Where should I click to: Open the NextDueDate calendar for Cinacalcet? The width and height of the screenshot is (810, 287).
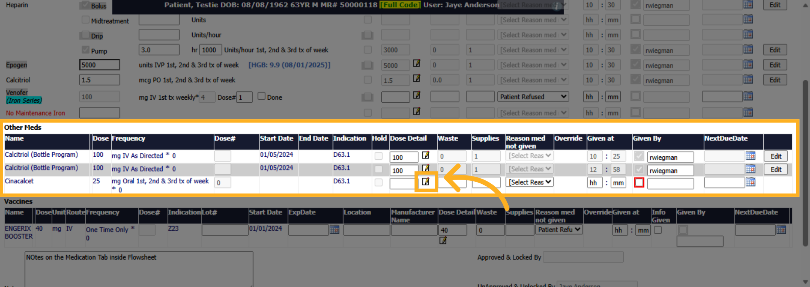tap(751, 182)
